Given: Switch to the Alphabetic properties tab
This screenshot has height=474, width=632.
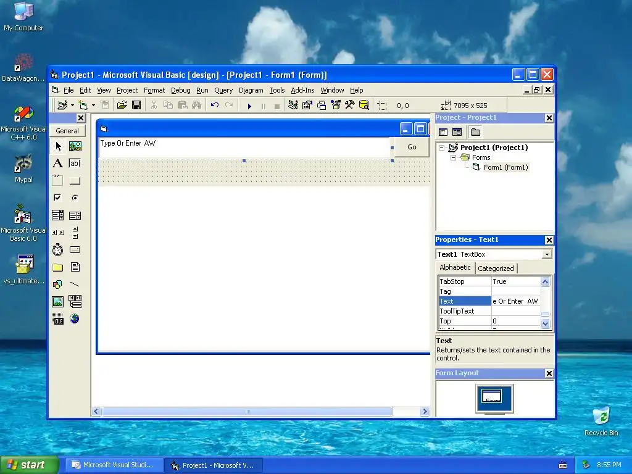Looking at the screenshot, I should pos(455,267).
